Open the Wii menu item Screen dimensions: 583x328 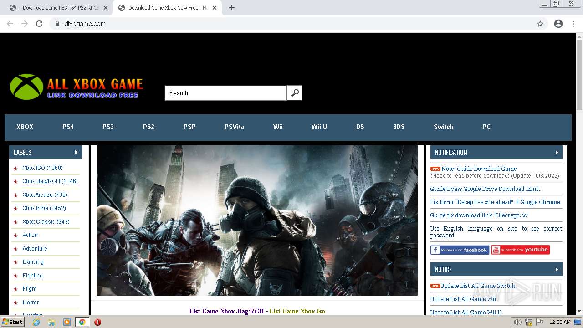(278, 127)
